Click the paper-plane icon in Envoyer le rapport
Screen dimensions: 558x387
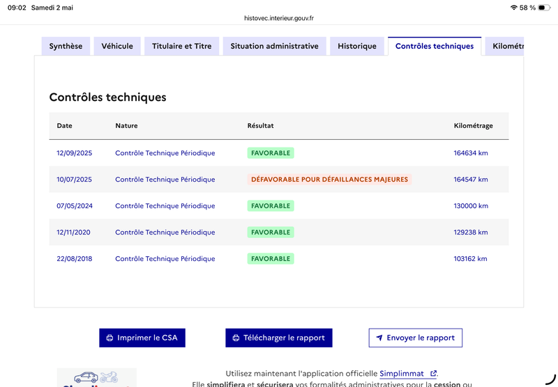(379, 338)
